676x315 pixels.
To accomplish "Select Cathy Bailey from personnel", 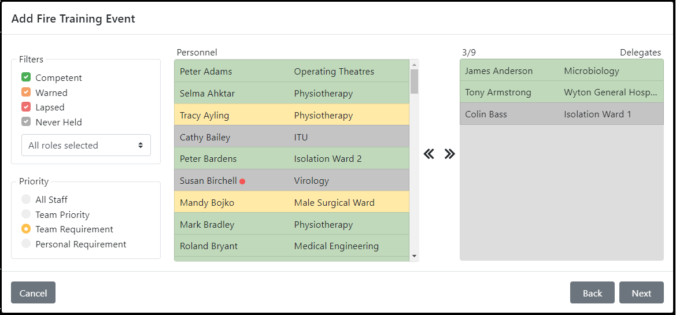I will (x=292, y=137).
